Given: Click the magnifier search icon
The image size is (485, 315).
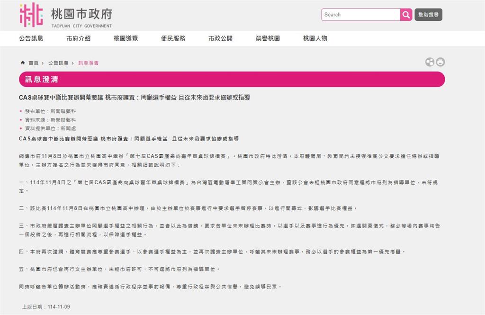Looking at the screenshot, I should point(406,15).
